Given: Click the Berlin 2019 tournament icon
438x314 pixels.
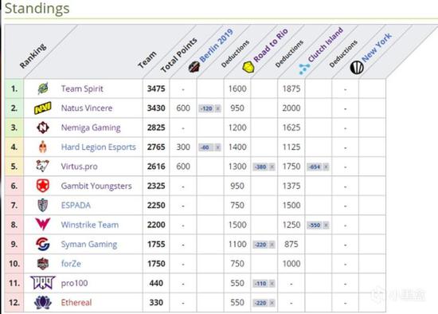Looking at the screenshot, I should coord(194,67).
